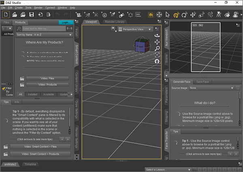
Task: Click the Zoom magnifier control in viewport
Action: coord(157,48)
